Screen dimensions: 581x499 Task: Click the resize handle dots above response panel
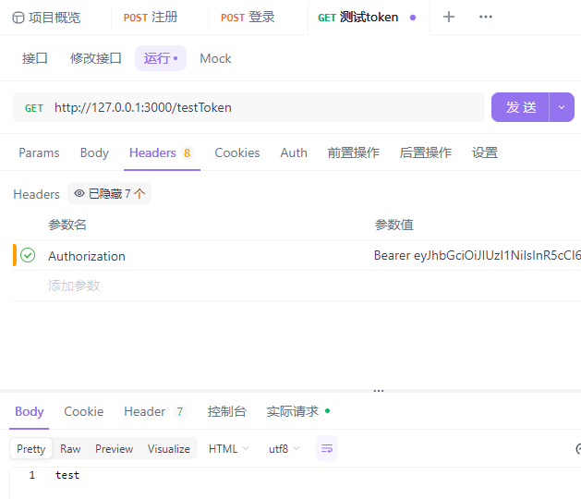(x=378, y=391)
